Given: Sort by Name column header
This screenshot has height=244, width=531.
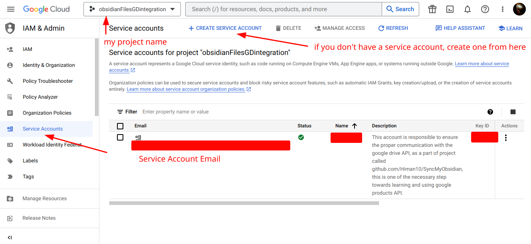Looking at the screenshot, I should [x=342, y=126].
